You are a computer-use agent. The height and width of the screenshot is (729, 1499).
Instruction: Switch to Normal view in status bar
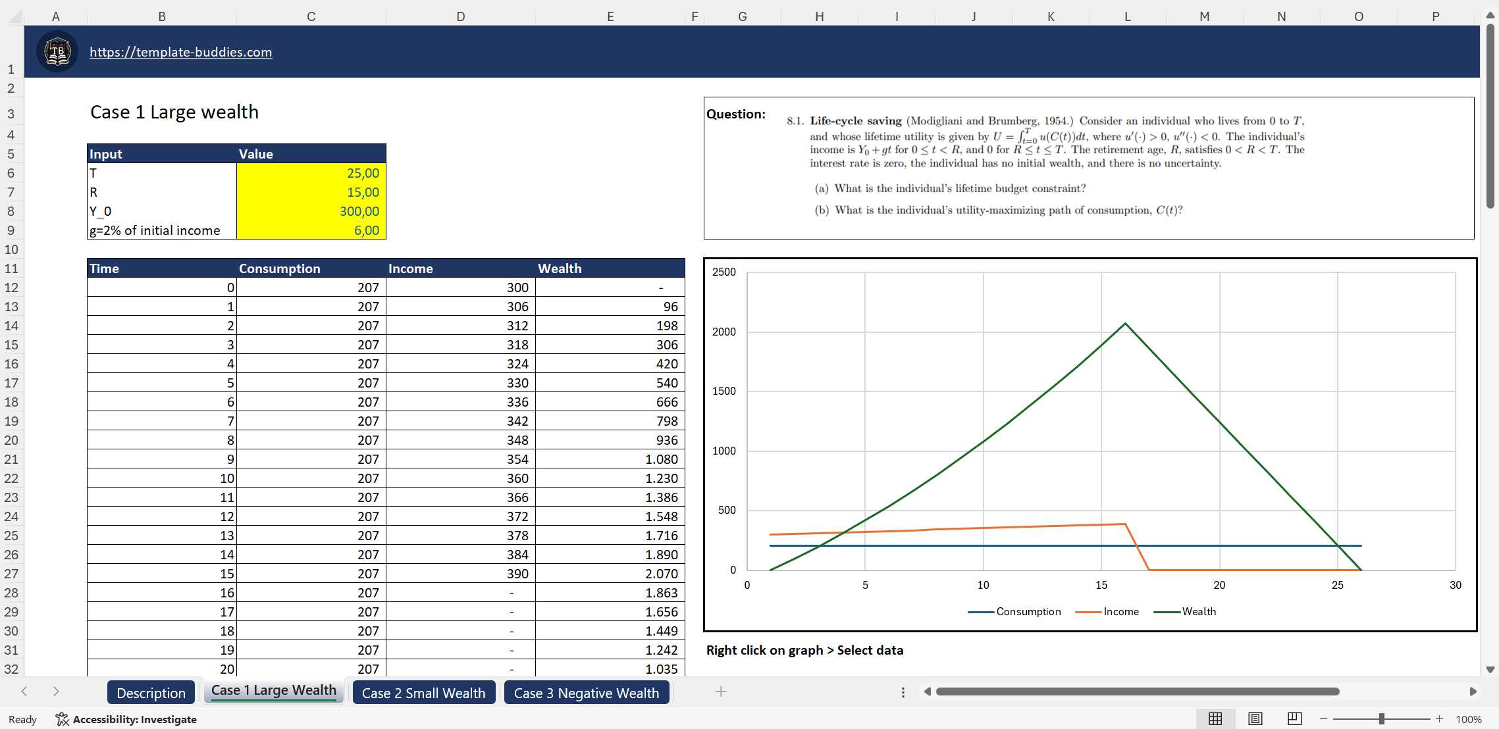point(1215,718)
